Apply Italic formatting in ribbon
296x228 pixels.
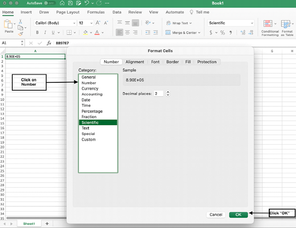(45, 33)
